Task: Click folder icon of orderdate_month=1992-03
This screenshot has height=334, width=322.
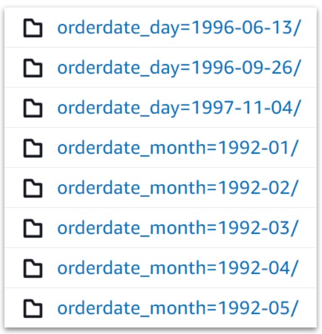Action: tap(33, 228)
